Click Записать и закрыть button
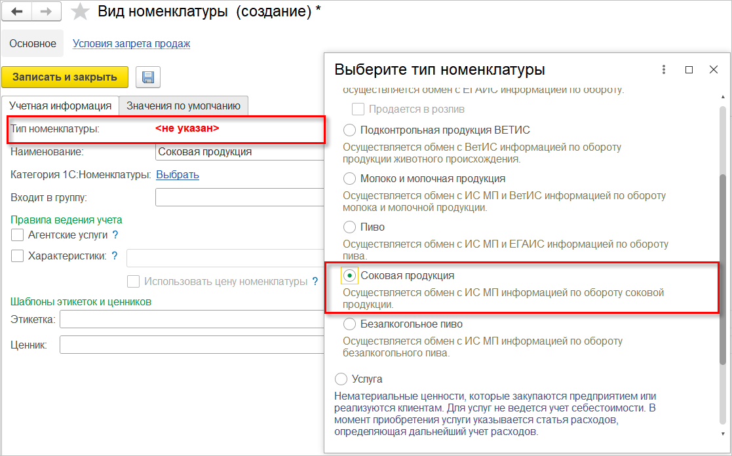The width and height of the screenshot is (732, 456). pos(65,77)
